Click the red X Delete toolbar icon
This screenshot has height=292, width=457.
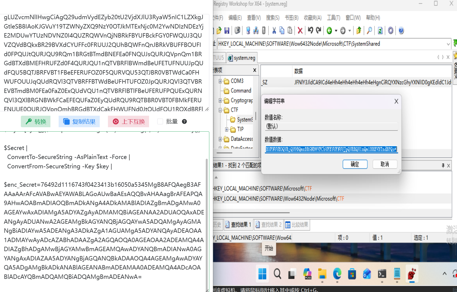point(300,30)
